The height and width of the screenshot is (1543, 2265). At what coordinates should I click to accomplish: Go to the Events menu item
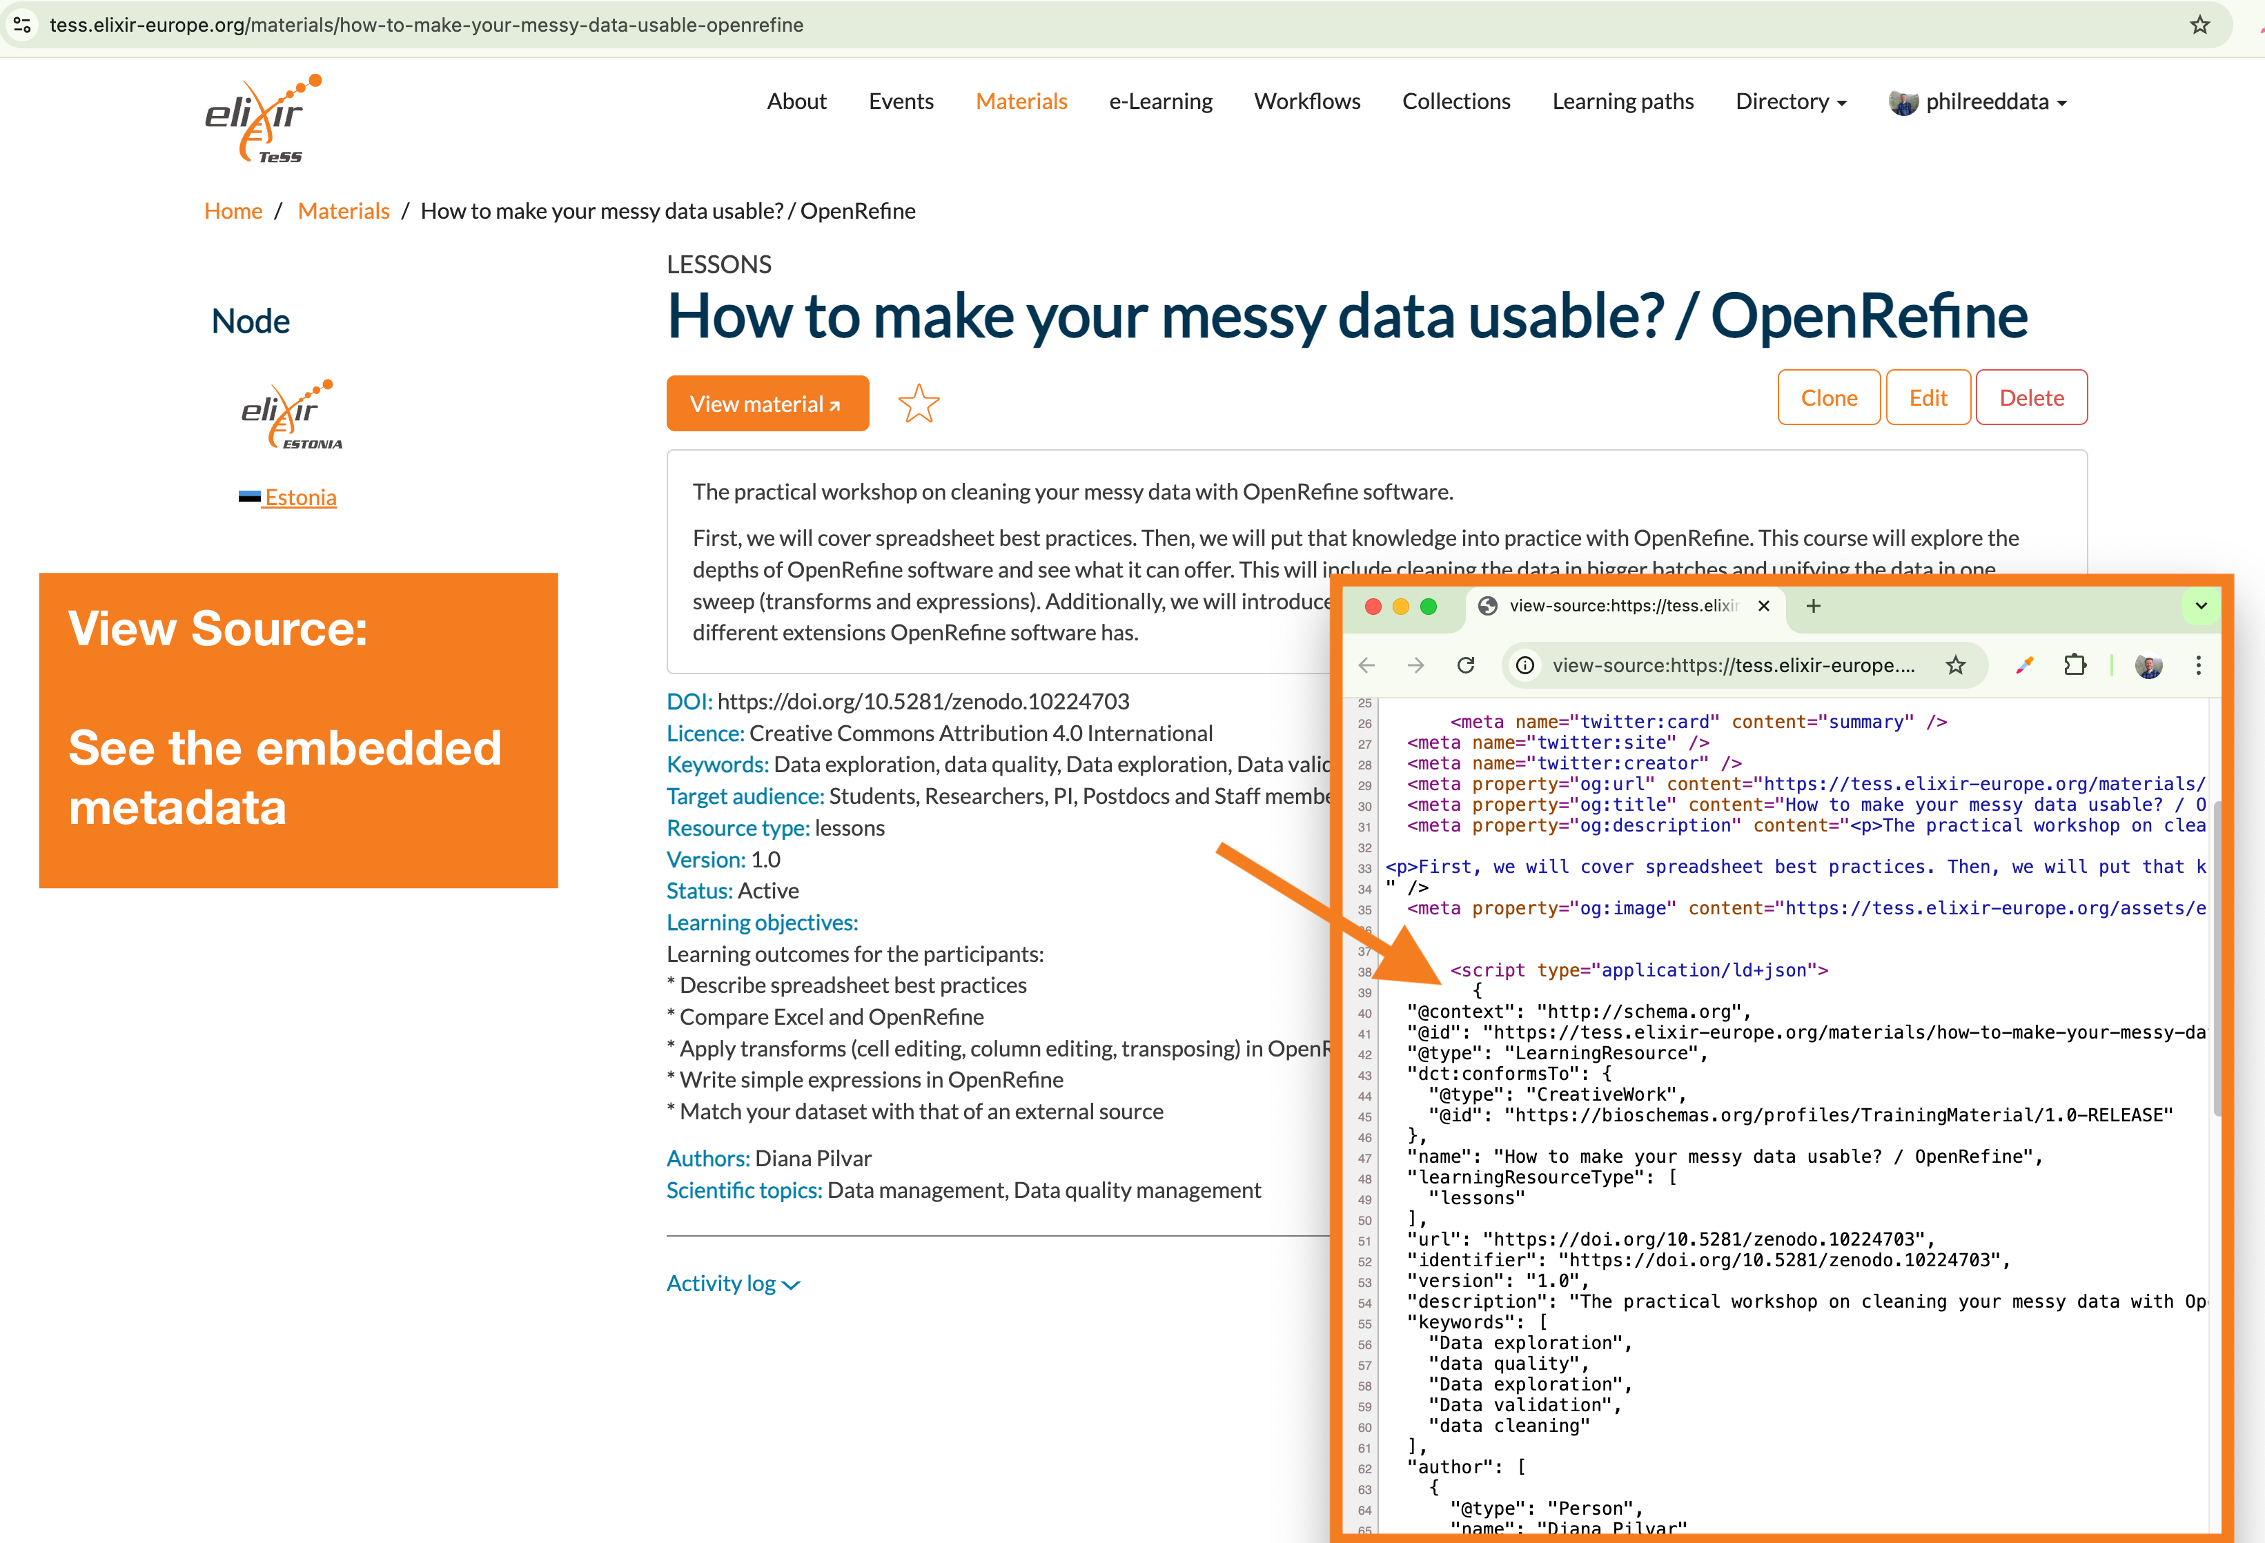(901, 101)
